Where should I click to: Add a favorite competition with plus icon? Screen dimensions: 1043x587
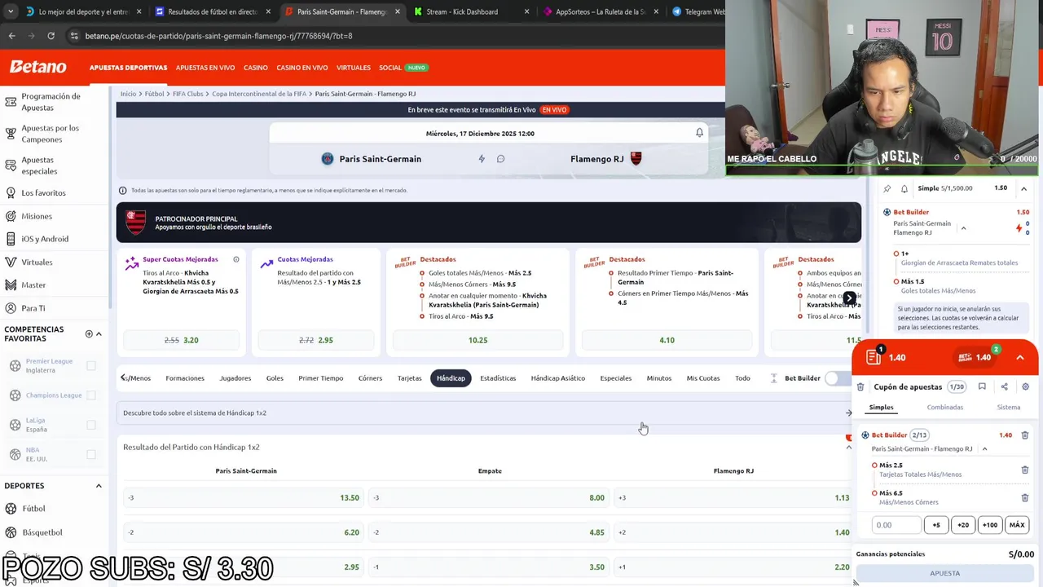point(89,333)
